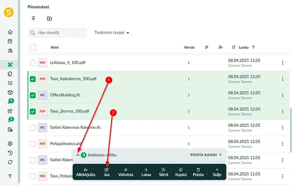The height and width of the screenshot is (186, 296).
Task: Open the Solibri Rakennus Rakenne.ifc file name
Action: [75, 127]
